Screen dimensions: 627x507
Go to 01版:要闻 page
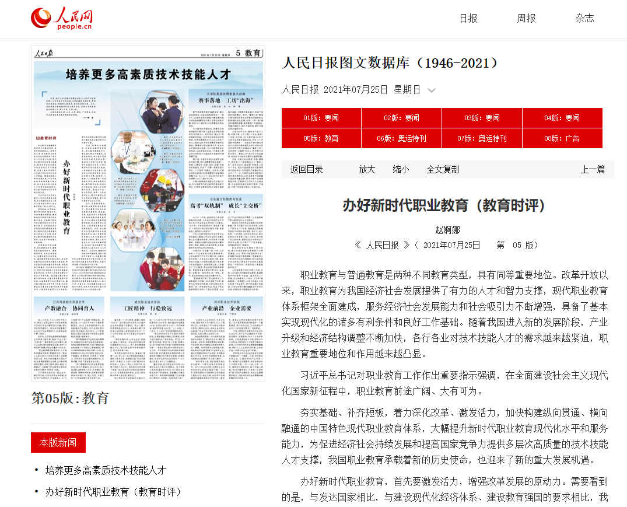[x=321, y=118]
